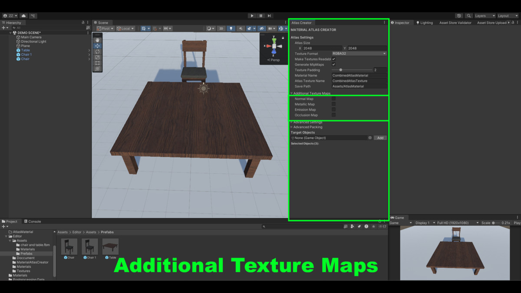Open the Pivot handle position dropdown

click(105, 29)
